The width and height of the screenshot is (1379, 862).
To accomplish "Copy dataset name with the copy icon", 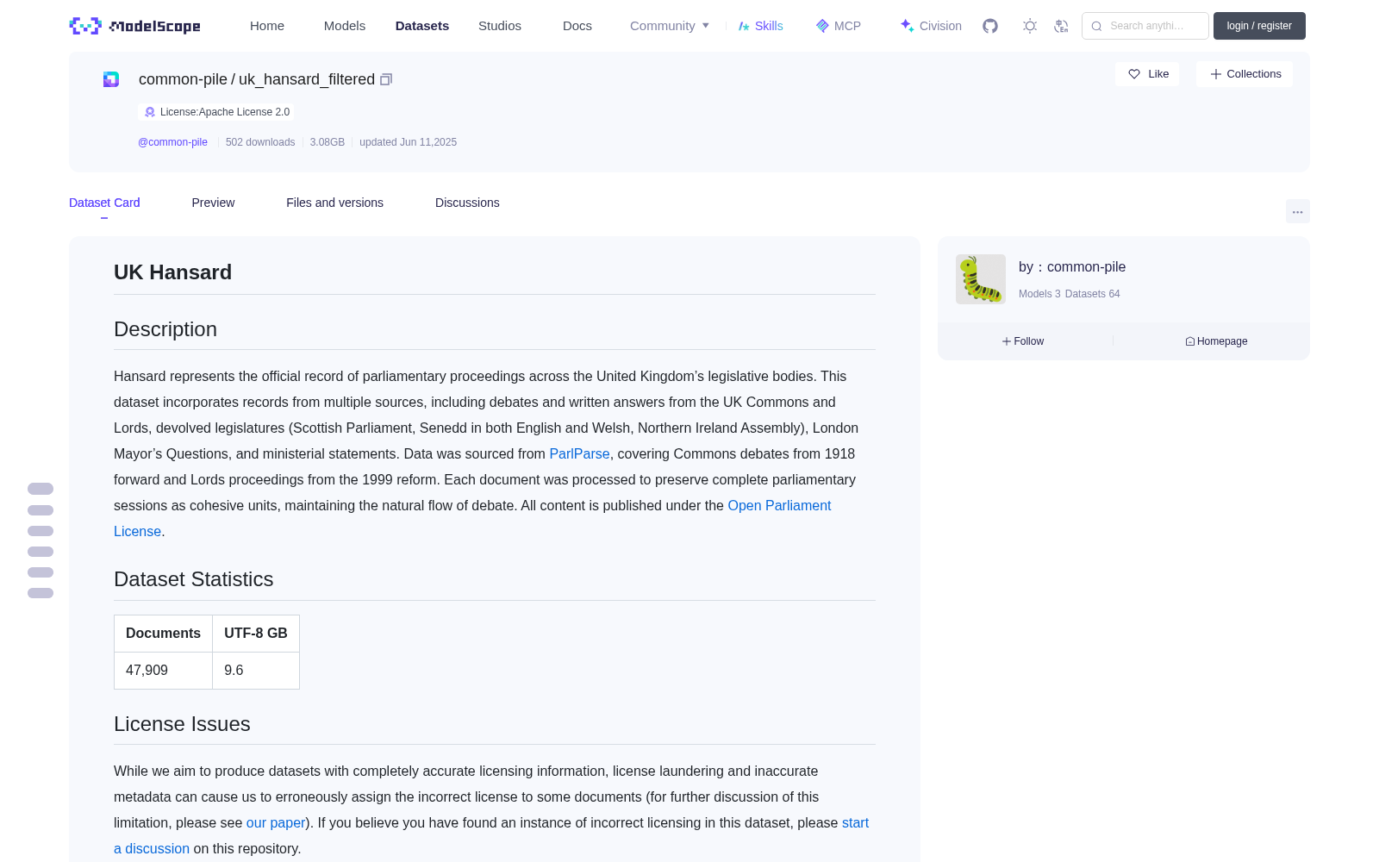I will coord(386,79).
